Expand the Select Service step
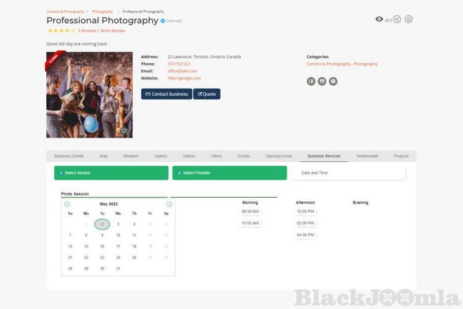This screenshot has height=309, width=463. click(111, 173)
